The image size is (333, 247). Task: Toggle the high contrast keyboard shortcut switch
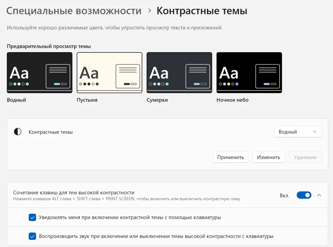(304, 195)
